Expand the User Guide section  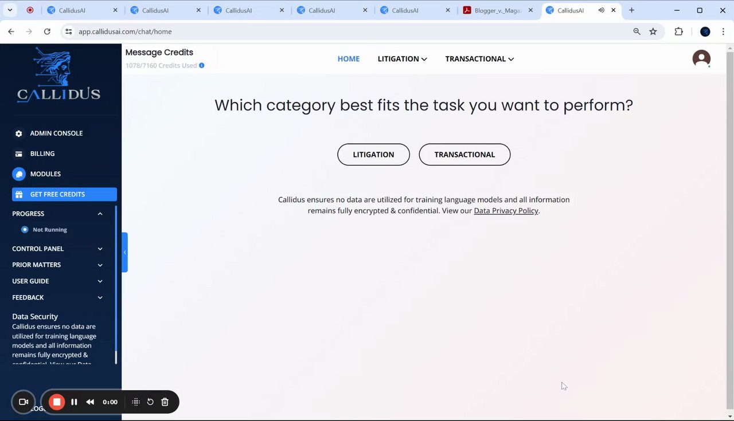pyautogui.click(x=100, y=281)
